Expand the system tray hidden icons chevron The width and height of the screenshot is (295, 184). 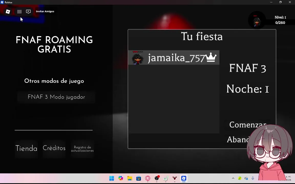(233, 178)
